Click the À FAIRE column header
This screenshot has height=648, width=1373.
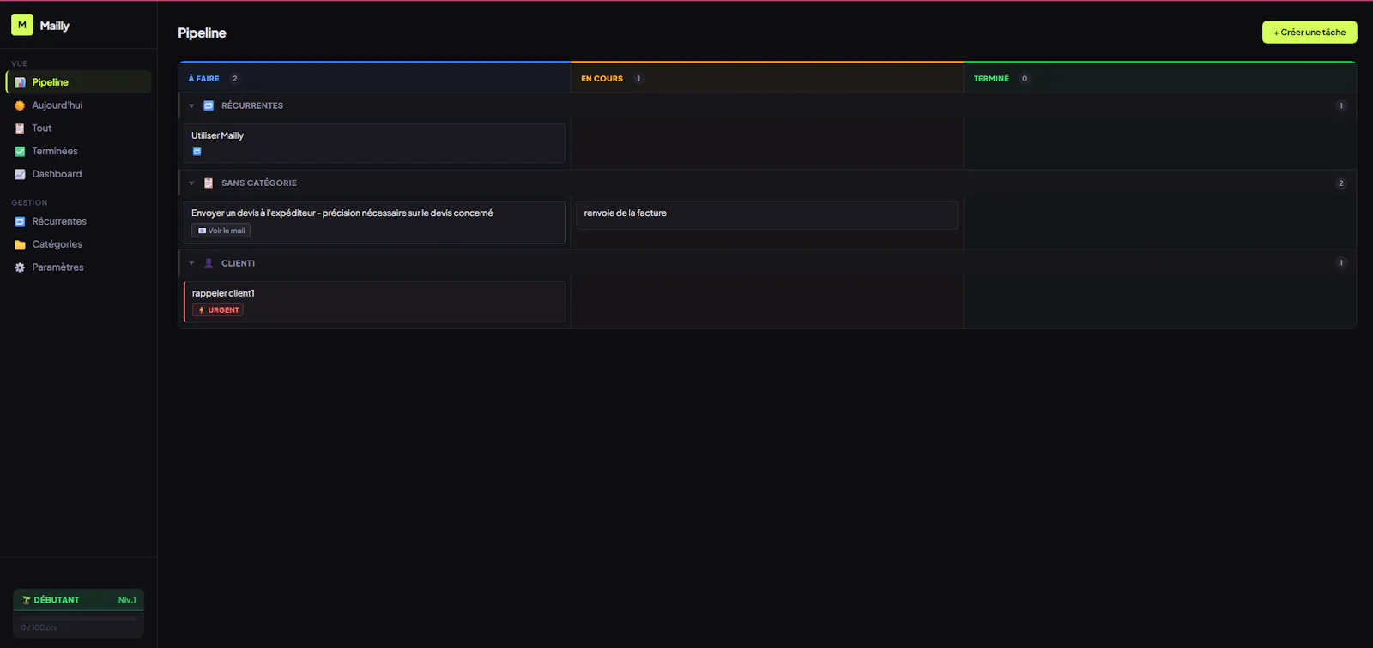374,78
